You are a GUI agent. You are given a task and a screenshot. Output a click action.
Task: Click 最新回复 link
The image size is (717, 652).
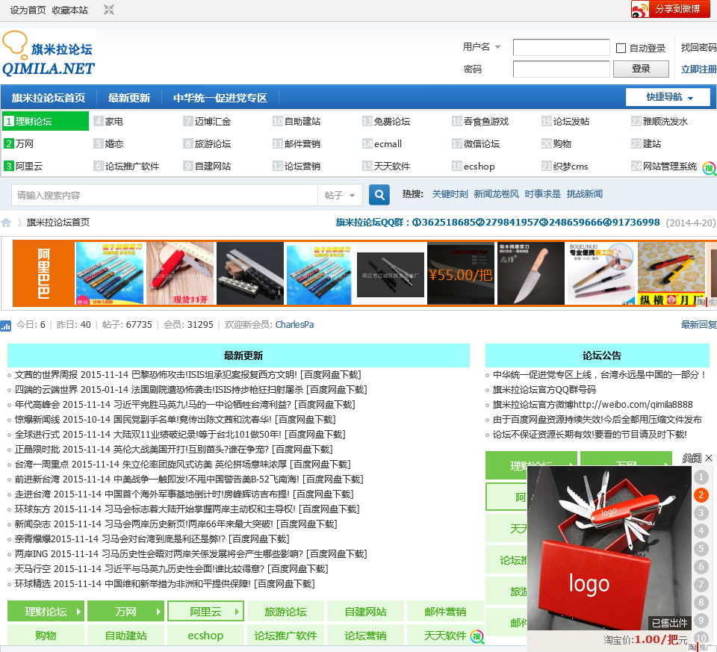point(698,325)
